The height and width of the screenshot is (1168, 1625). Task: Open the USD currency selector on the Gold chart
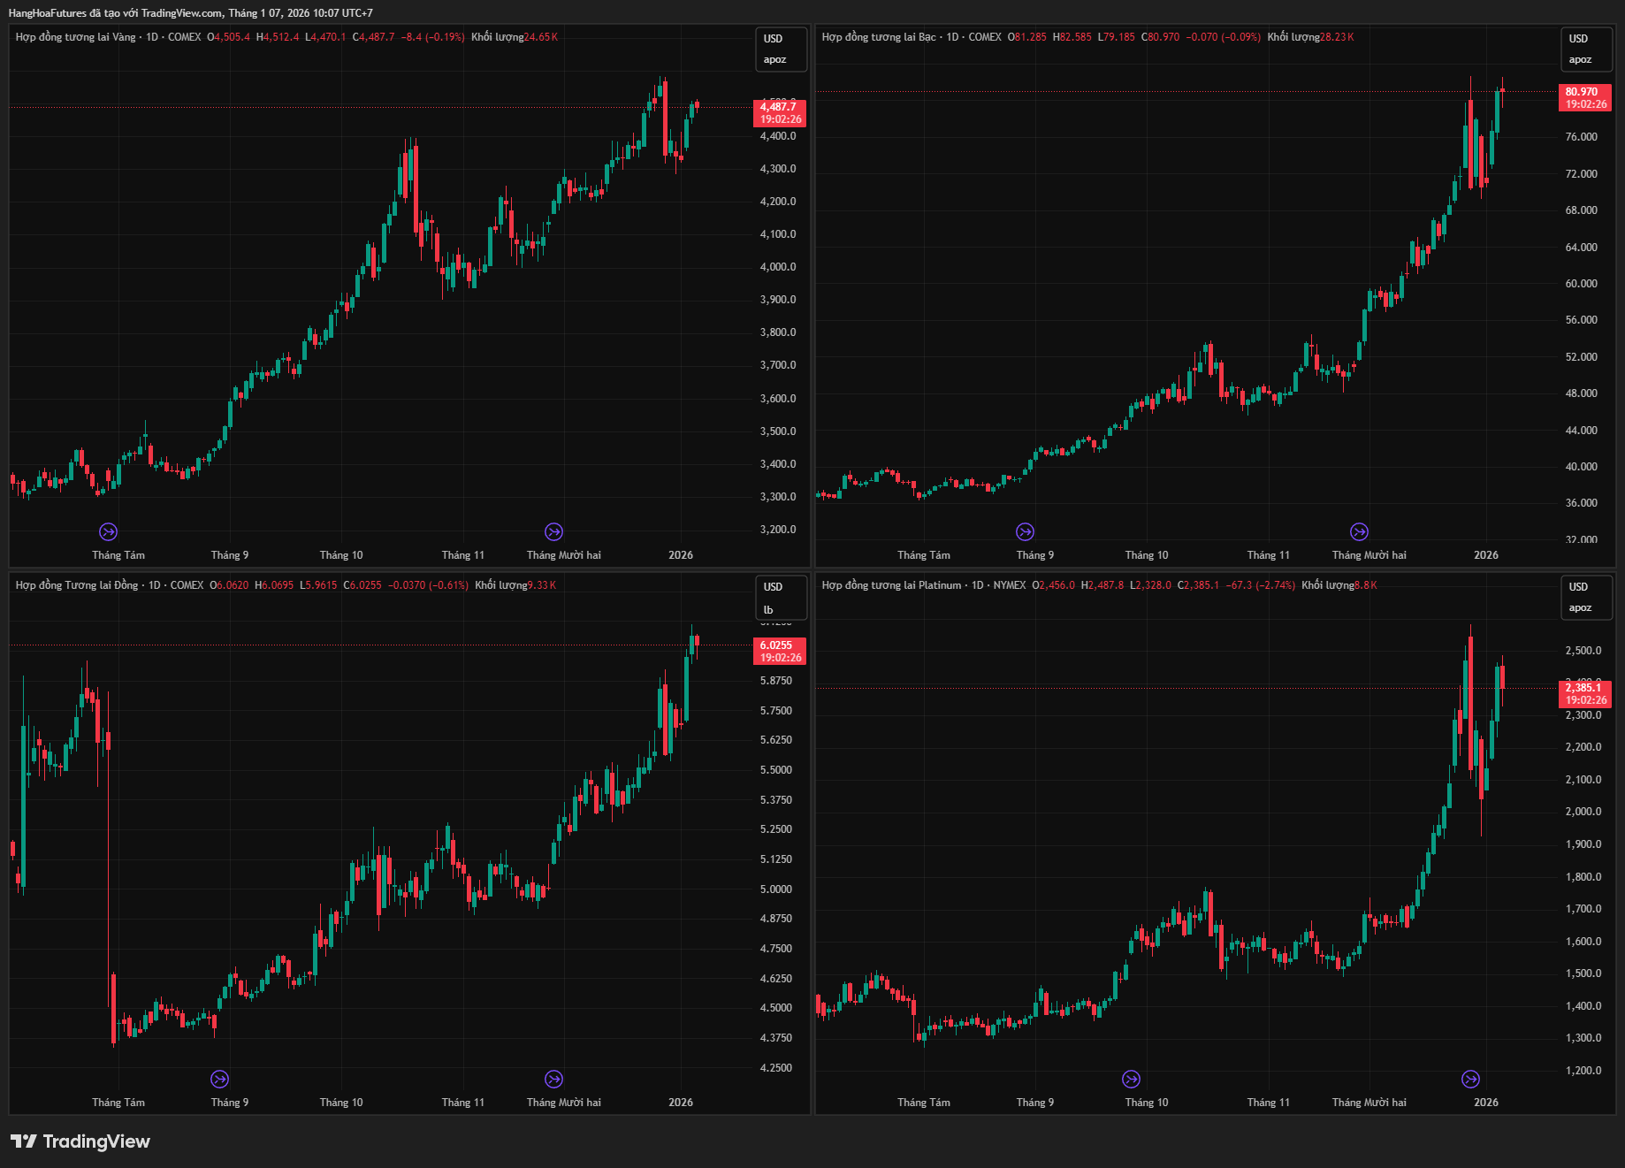(x=774, y=39)
